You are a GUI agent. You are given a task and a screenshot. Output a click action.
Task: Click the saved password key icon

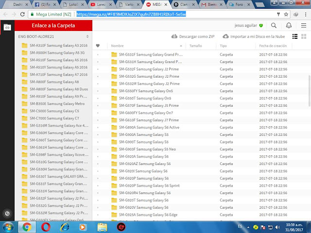[x=278, y=14]
